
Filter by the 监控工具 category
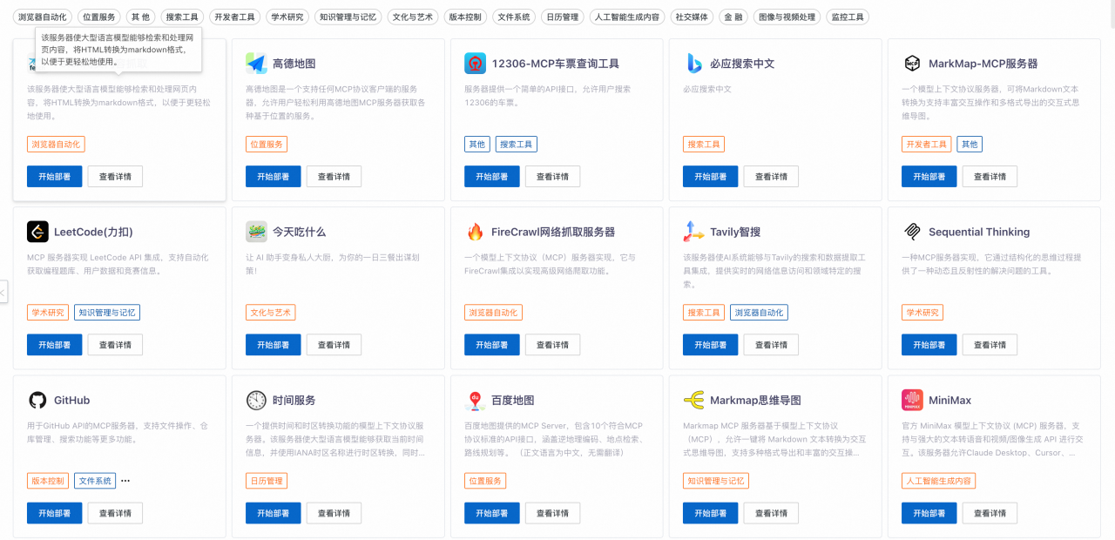tap(848, 17)
